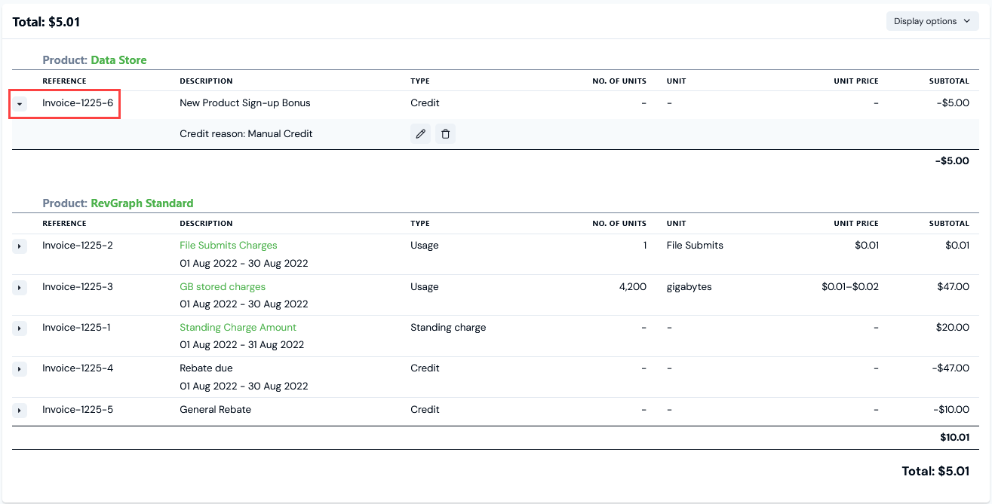Expand the Invoice-1225-1 row
Image resolution: width=992 pixels, height=504 pixels.
pyautogui.click(x=20, y=328)
